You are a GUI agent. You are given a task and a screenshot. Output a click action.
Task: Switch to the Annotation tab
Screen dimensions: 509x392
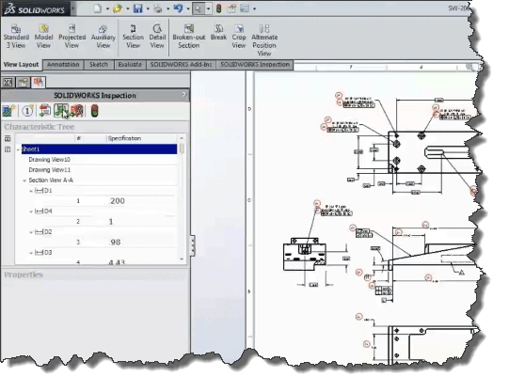pos(63,65)
